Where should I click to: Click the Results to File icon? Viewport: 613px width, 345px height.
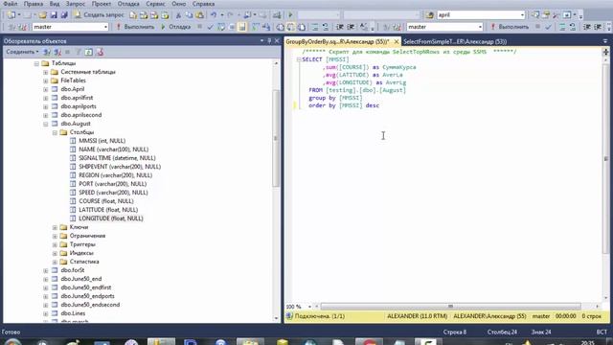pos(302,27)
